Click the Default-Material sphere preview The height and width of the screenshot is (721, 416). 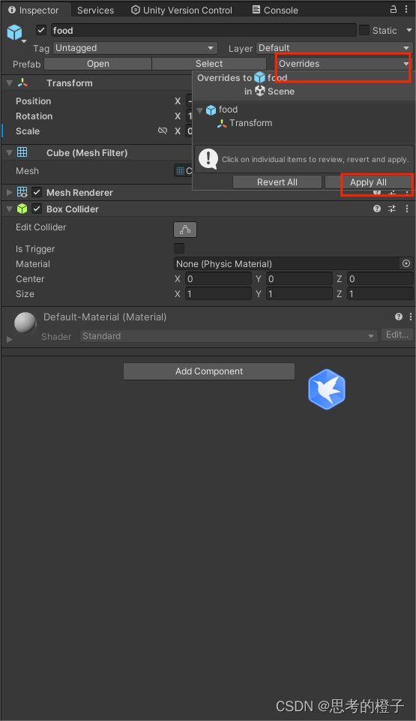click(25, 323)
